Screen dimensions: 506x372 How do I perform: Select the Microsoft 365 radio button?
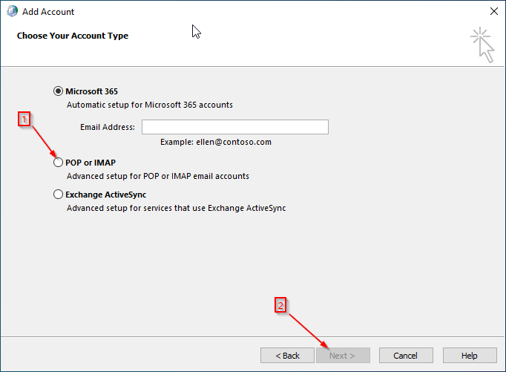click(58, 91)
